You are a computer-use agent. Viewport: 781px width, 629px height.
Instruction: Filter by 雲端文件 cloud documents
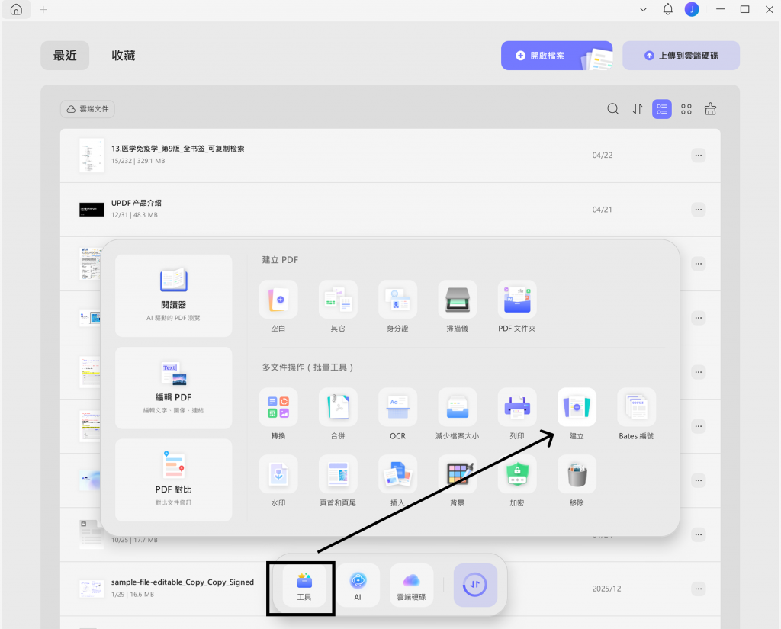point(88,109)
